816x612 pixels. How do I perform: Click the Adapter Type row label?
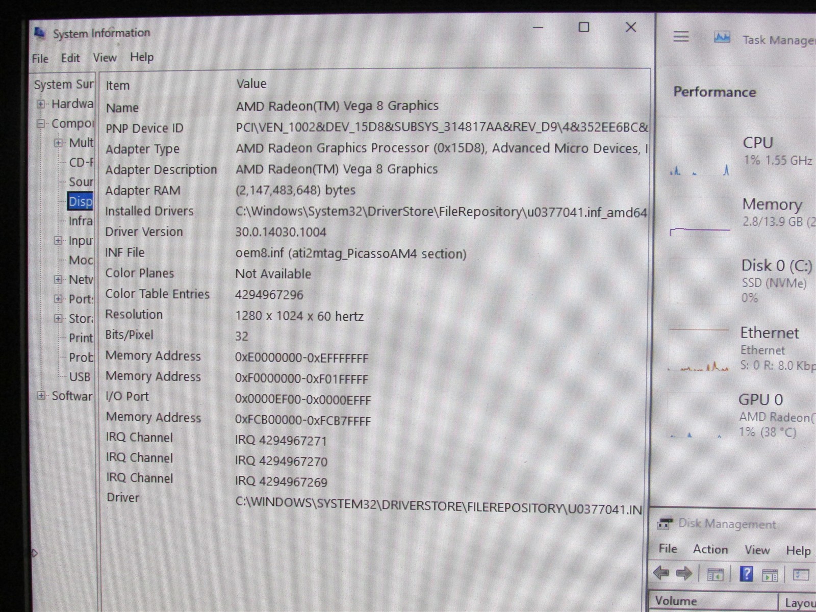(x=142, y=149)
